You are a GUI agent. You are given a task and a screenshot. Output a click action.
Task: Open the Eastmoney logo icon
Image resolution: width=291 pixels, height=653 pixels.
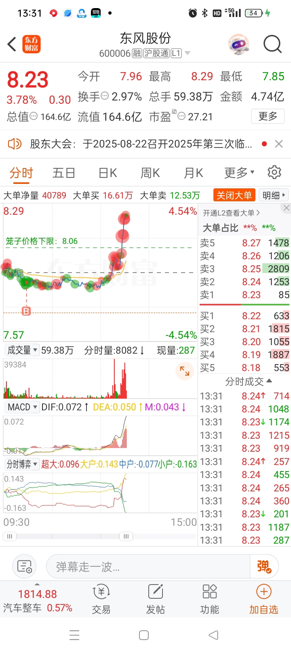[x=31, y=44]
